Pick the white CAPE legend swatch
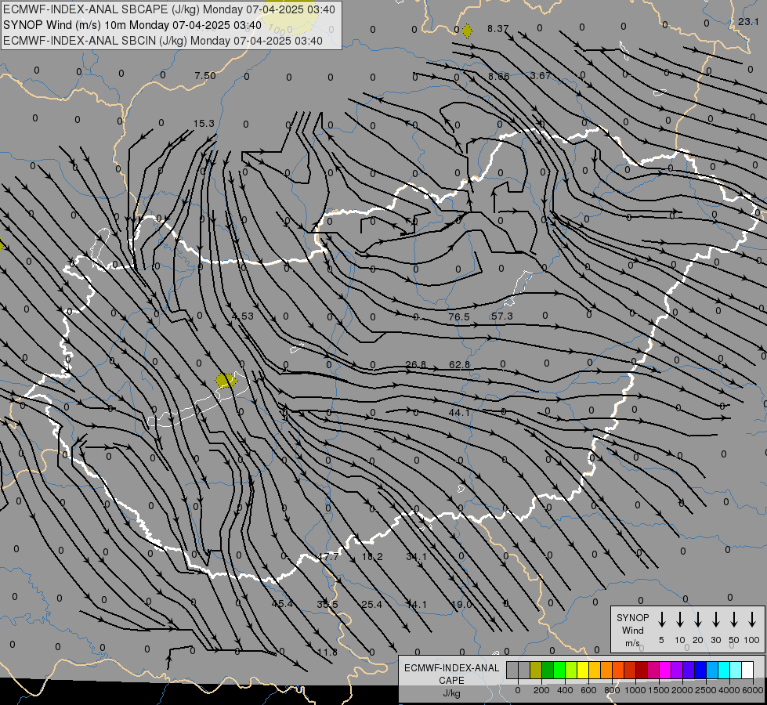The width and height of the screenshot is (767, 705). pos(747,670)
